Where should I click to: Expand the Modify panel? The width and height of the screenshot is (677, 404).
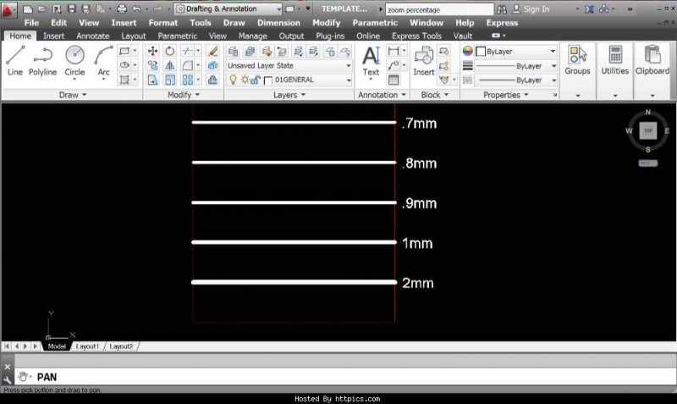(184, 95)
